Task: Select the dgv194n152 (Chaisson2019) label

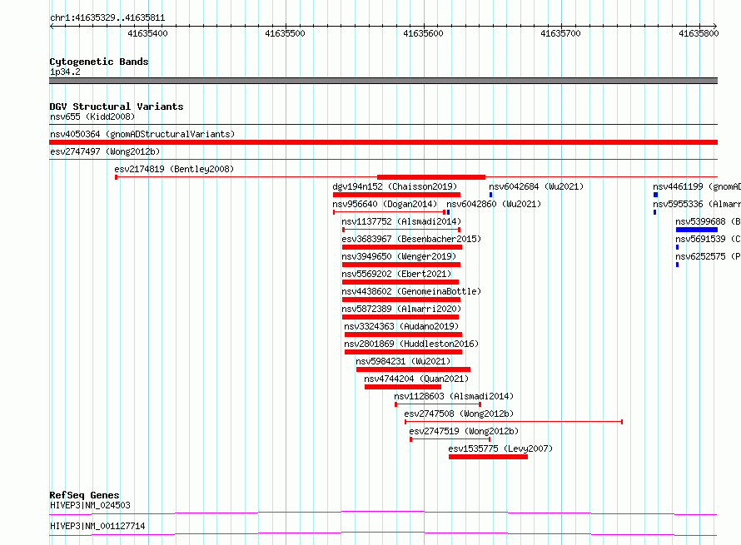Action: [x=395, y=186]
